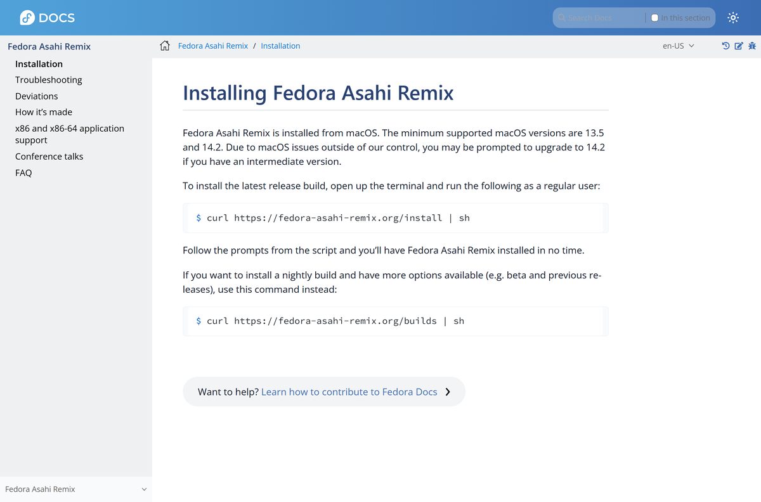Screen dimensions: 761x502
Task: Click Fedora Asahi Remix sidebar title
Action: 49,46
